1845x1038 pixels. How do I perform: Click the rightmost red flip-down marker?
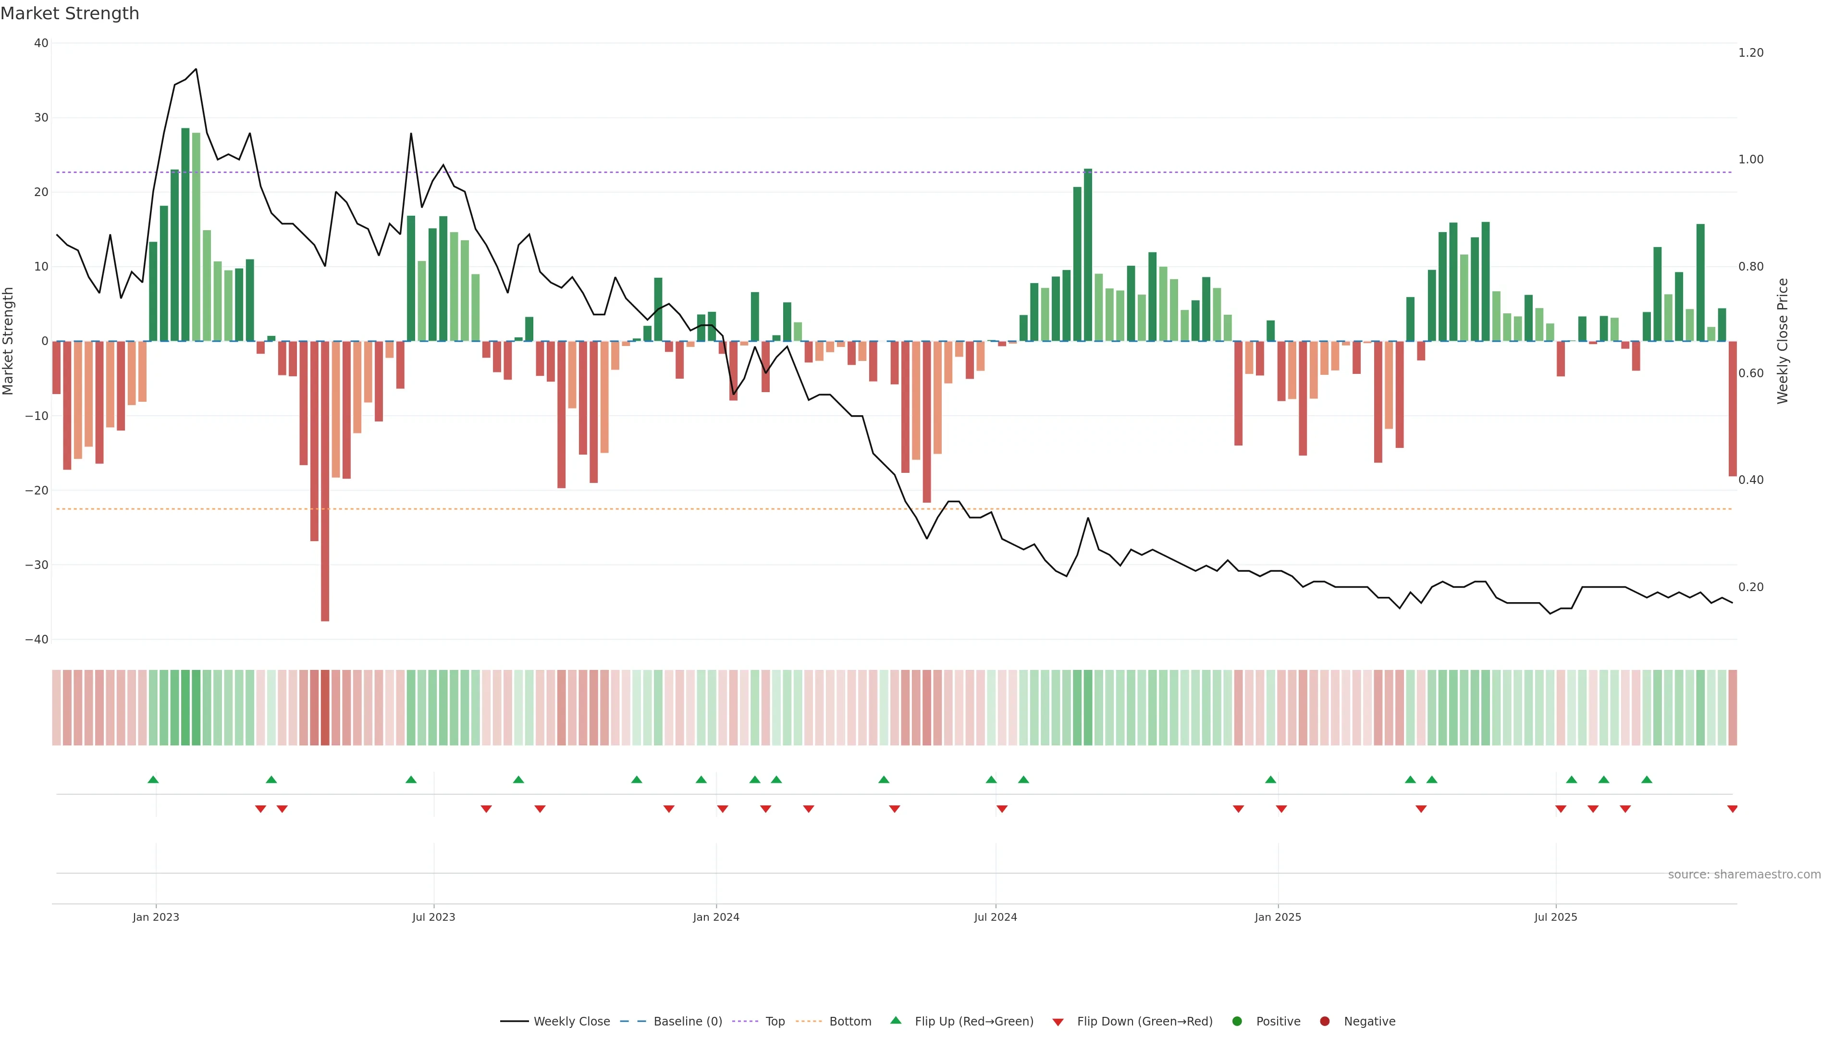coord(1732,809)
